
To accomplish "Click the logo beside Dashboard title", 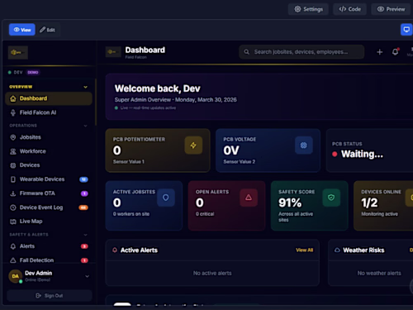I will [x=113, y=52].
